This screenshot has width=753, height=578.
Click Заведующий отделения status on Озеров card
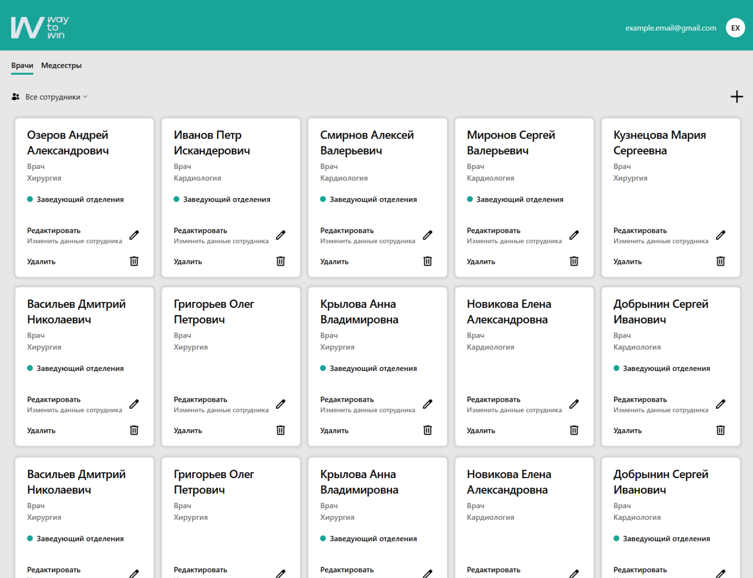click(x=80, y=199)
